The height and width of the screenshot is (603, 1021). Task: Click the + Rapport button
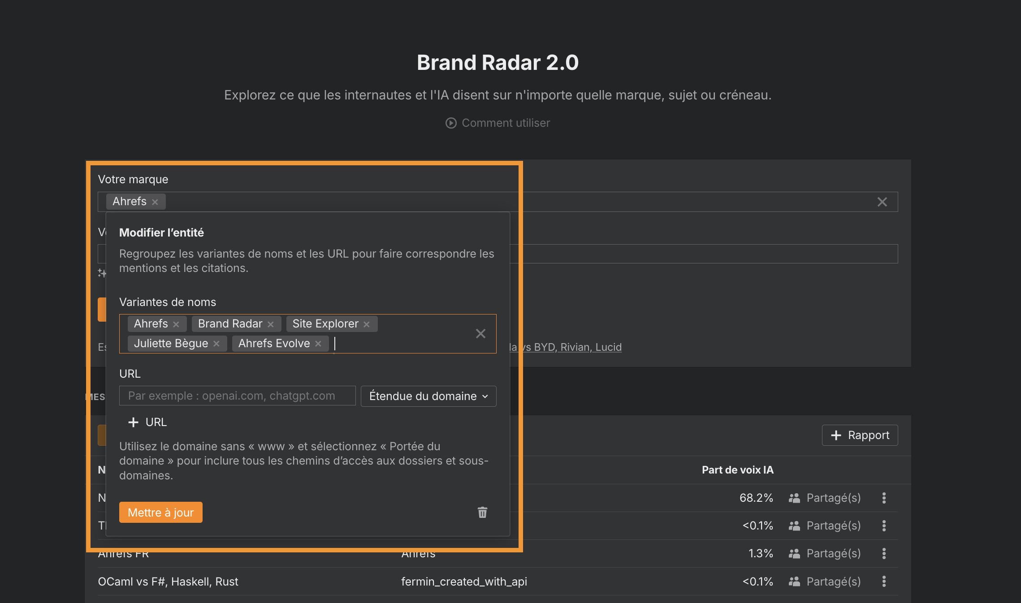[x=859, y=435]
